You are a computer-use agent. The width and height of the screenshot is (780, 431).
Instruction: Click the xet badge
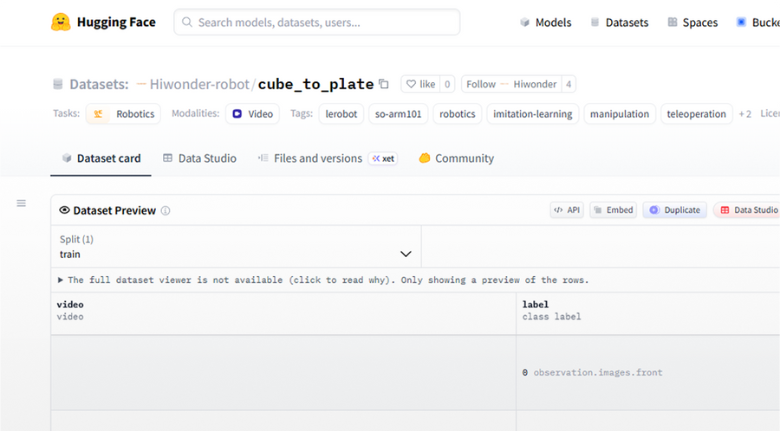pos(383,158)
